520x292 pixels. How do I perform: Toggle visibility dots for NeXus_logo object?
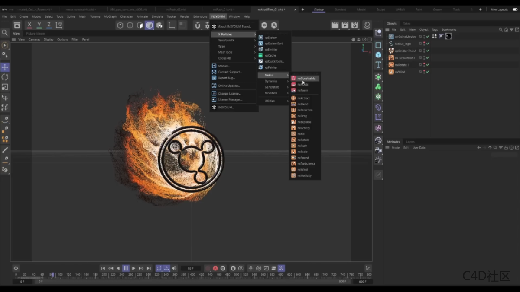tap(424, 44)
